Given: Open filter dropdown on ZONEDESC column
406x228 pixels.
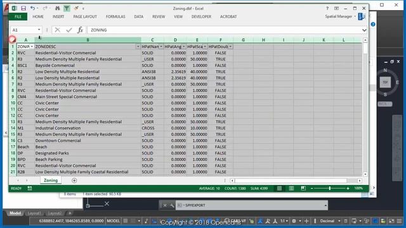Looking at the screenshot, I should (138, 46).
